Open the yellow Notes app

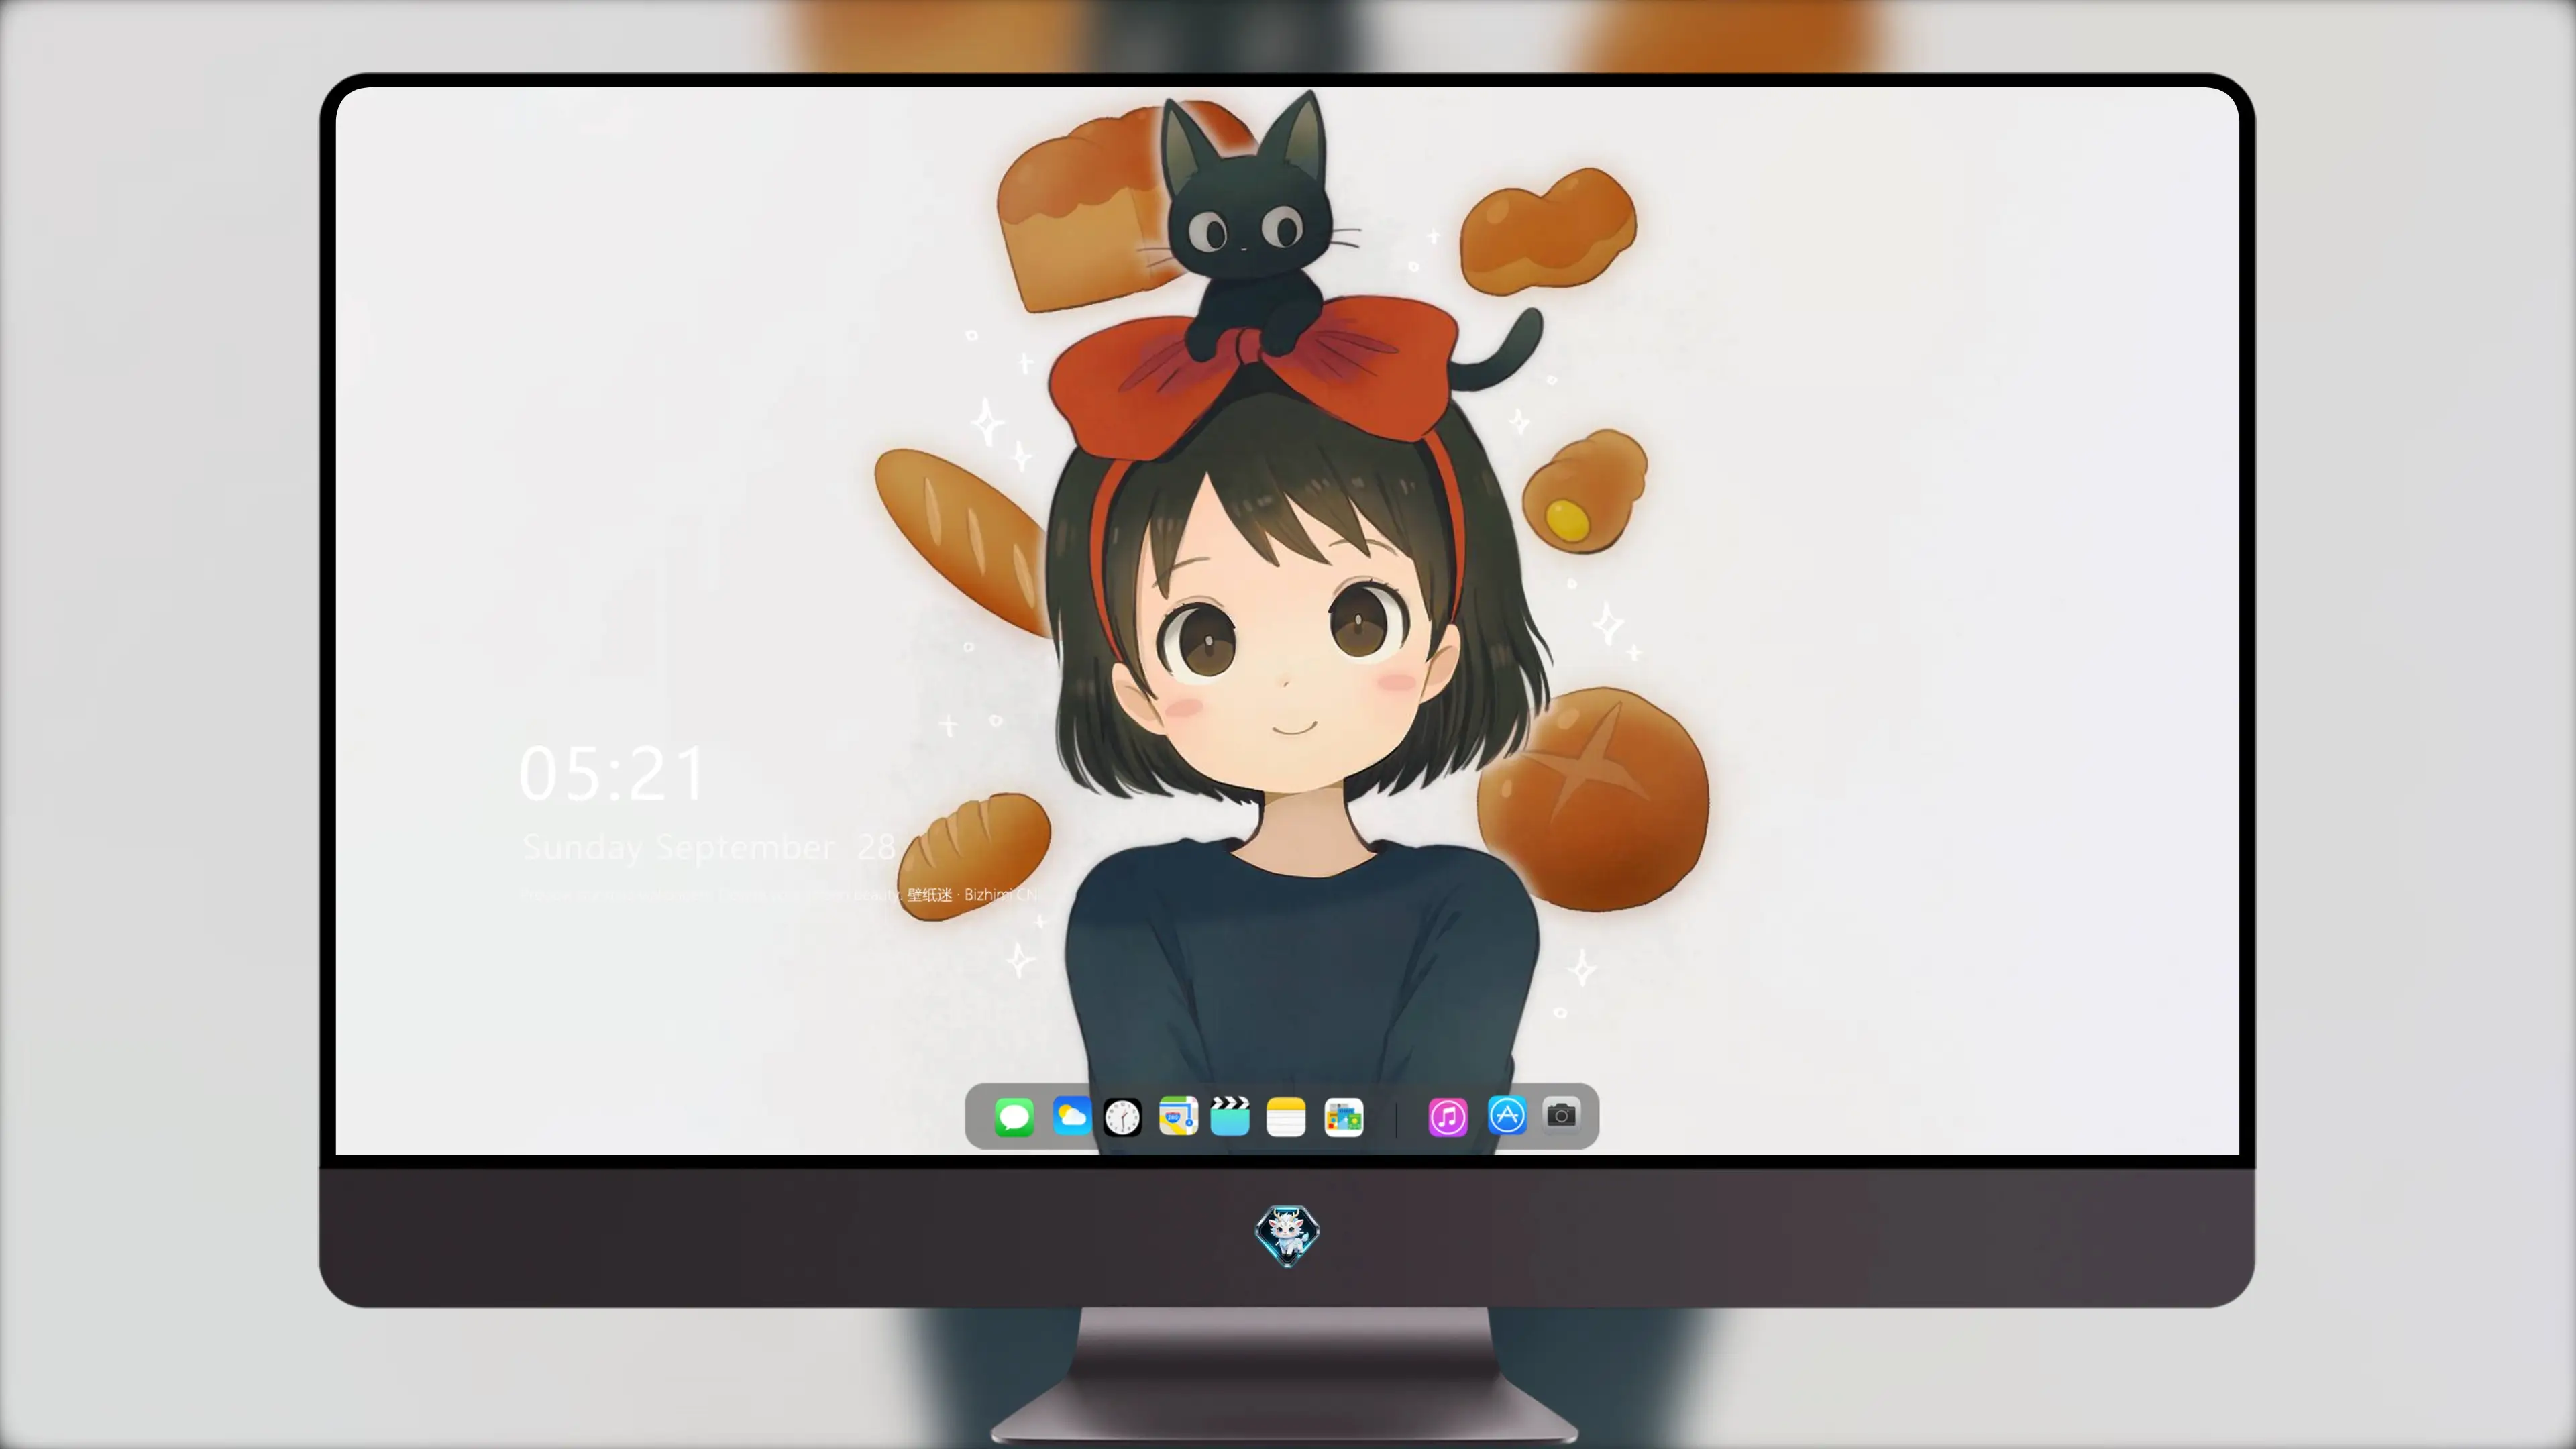coord(1286,1117)
